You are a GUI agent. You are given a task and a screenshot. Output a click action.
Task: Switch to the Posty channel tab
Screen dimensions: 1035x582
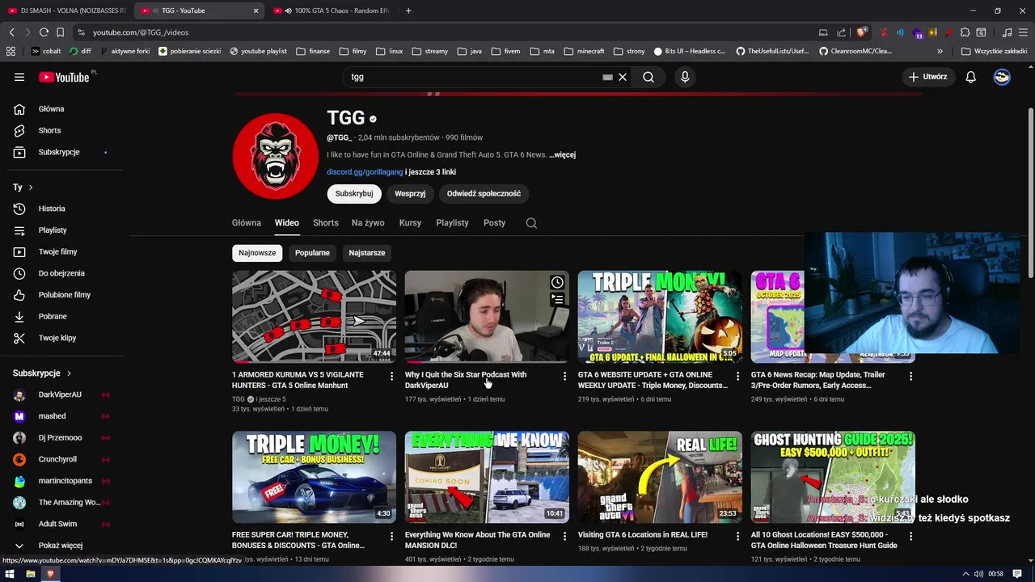click(x=495, y=223)
